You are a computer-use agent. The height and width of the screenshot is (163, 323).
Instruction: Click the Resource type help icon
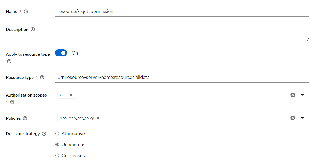(x=42, y=77)
